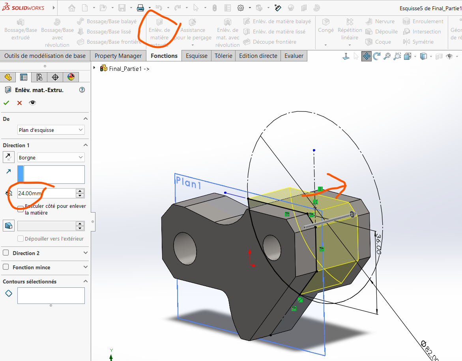The image size is (462, 361).
Task: Switch to the Fonctions tab
Action: pos(164,56)
